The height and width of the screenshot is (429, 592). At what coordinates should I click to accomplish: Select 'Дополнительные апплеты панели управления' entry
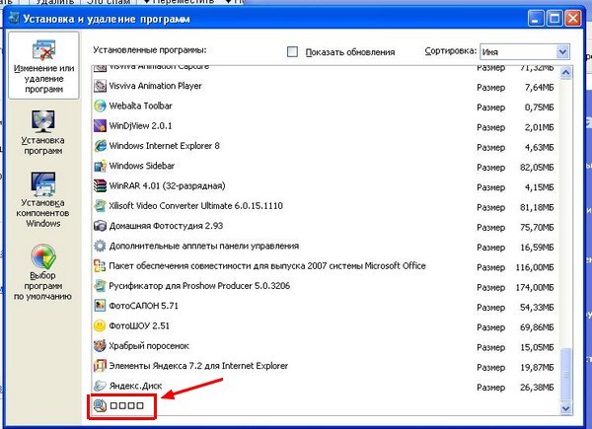pyautogui.click(x=204, y=246)
